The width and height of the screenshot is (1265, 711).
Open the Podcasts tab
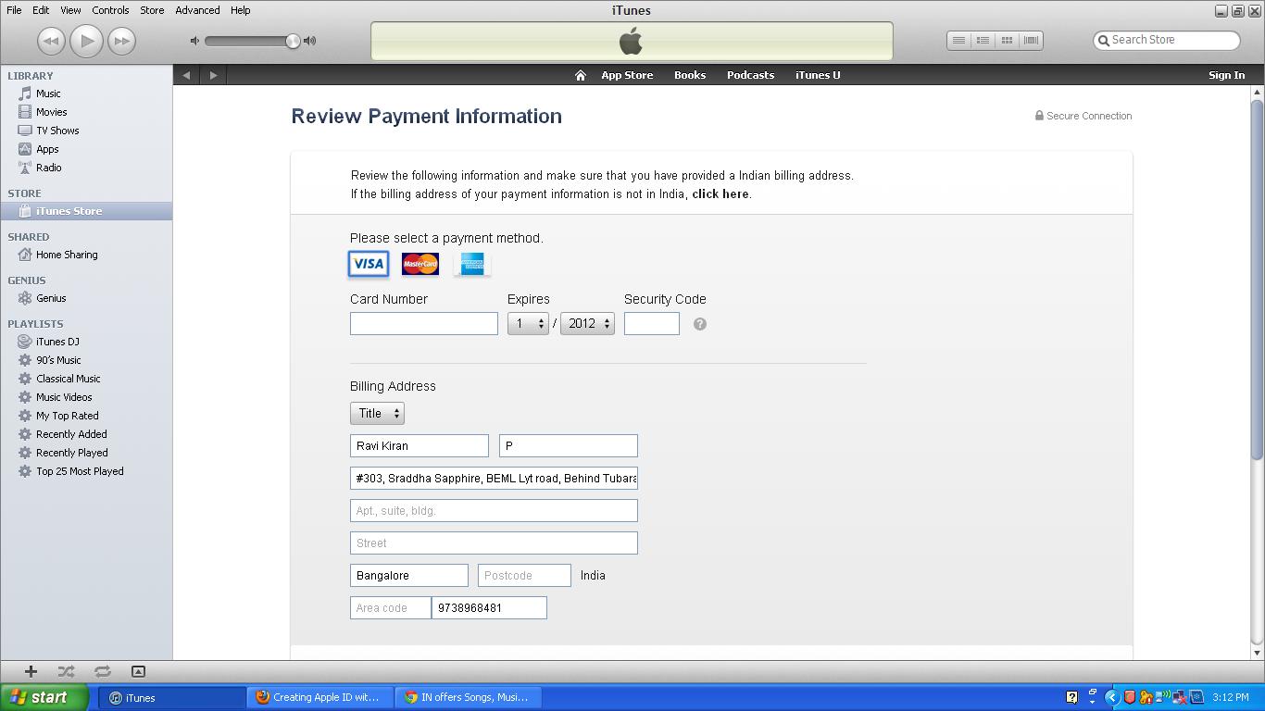coord(750,75)
